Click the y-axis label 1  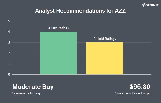(9, 64)
